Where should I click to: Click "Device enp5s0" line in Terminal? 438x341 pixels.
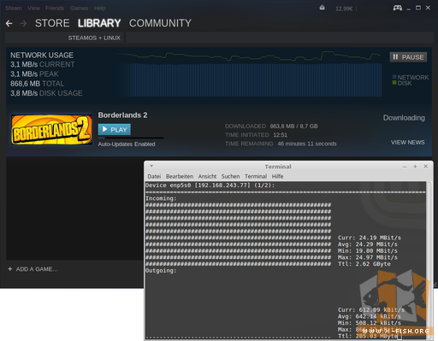point(210,185)
